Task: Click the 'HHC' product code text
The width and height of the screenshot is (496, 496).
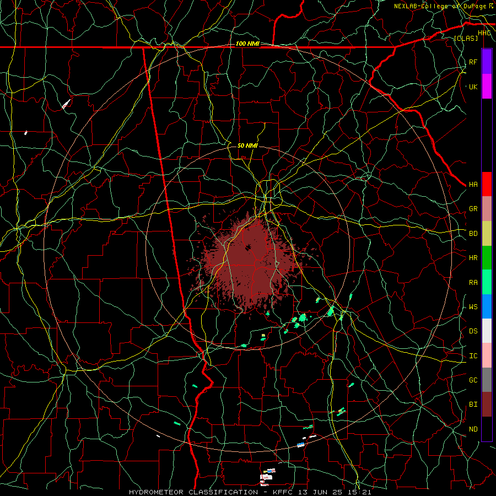Action: coord(484,33)
